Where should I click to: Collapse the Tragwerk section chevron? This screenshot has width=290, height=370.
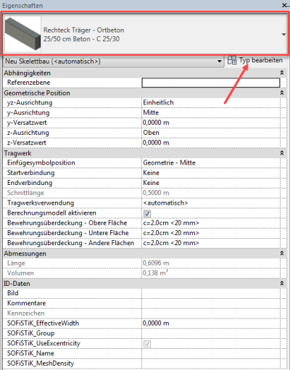point(282,153)
